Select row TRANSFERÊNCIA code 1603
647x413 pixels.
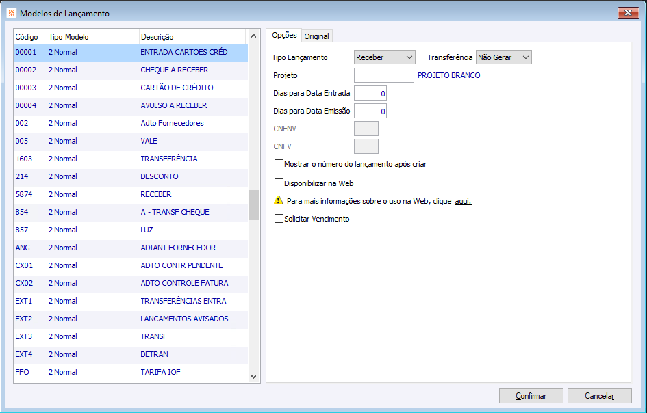(131, 159)
